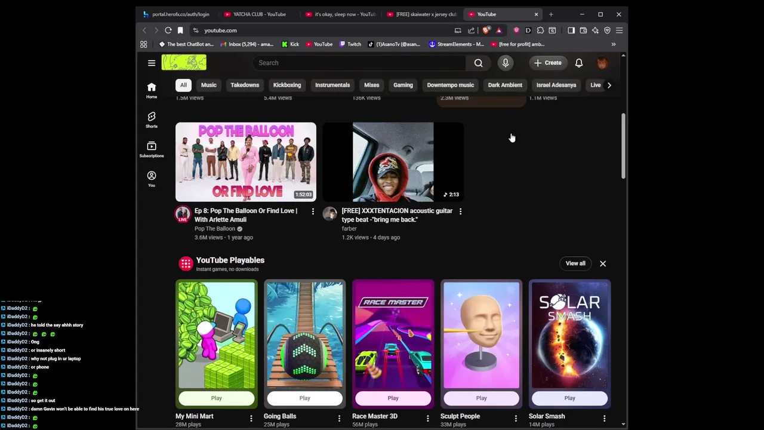The height and width of the screenshot is (430, 764).
Task: Click the search magnifier button
Action: (478, 63)
